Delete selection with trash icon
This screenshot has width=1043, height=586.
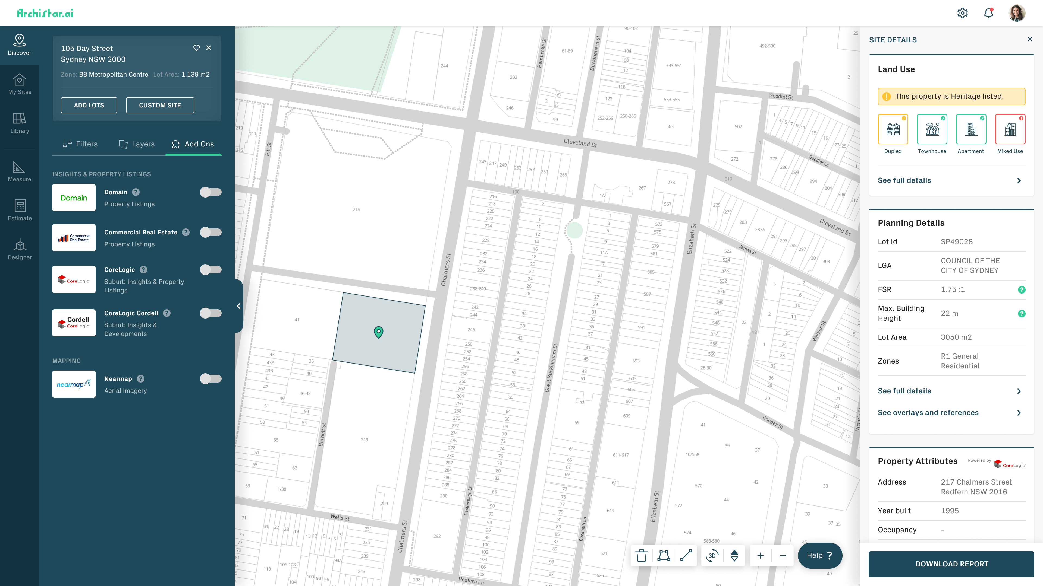click(x=641, y=556)
